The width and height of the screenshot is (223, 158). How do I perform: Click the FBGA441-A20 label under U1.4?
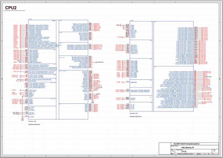click(x=133, y=113)
